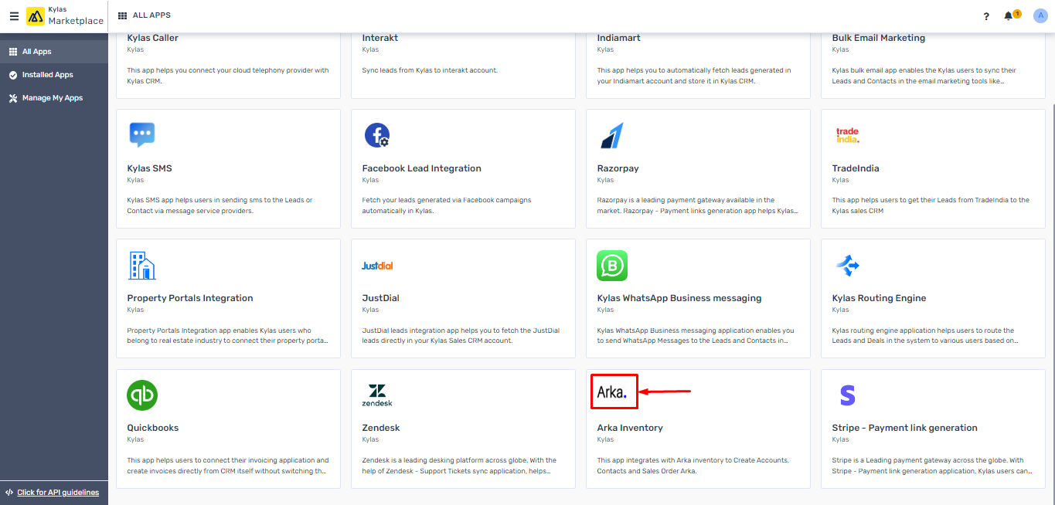Open the Zendesk app title
Viewport: 1055px width, 505px height.
[x=381, y=428]
